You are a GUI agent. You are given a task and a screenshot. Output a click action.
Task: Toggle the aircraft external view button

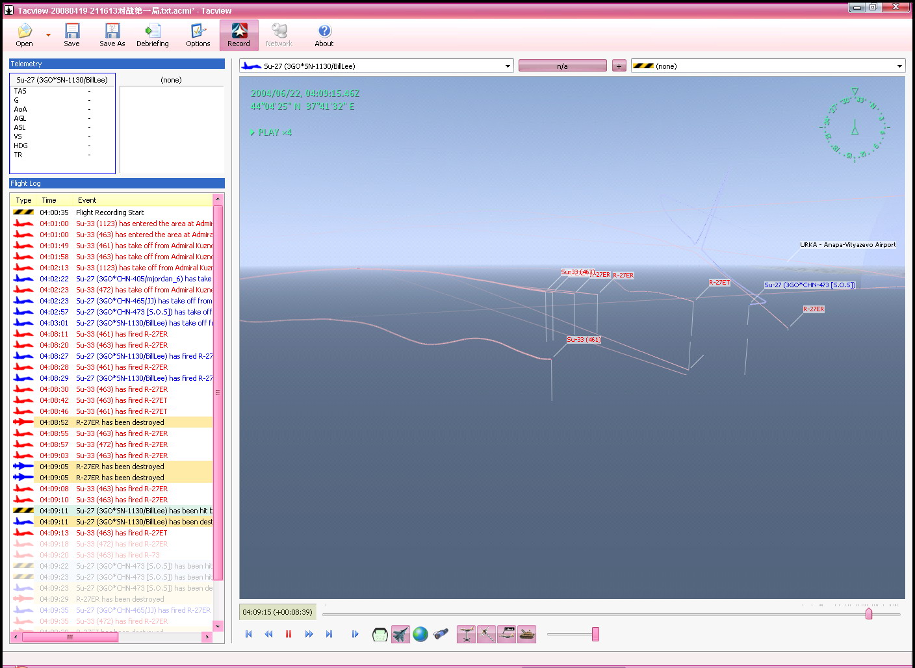coord(400,634)
